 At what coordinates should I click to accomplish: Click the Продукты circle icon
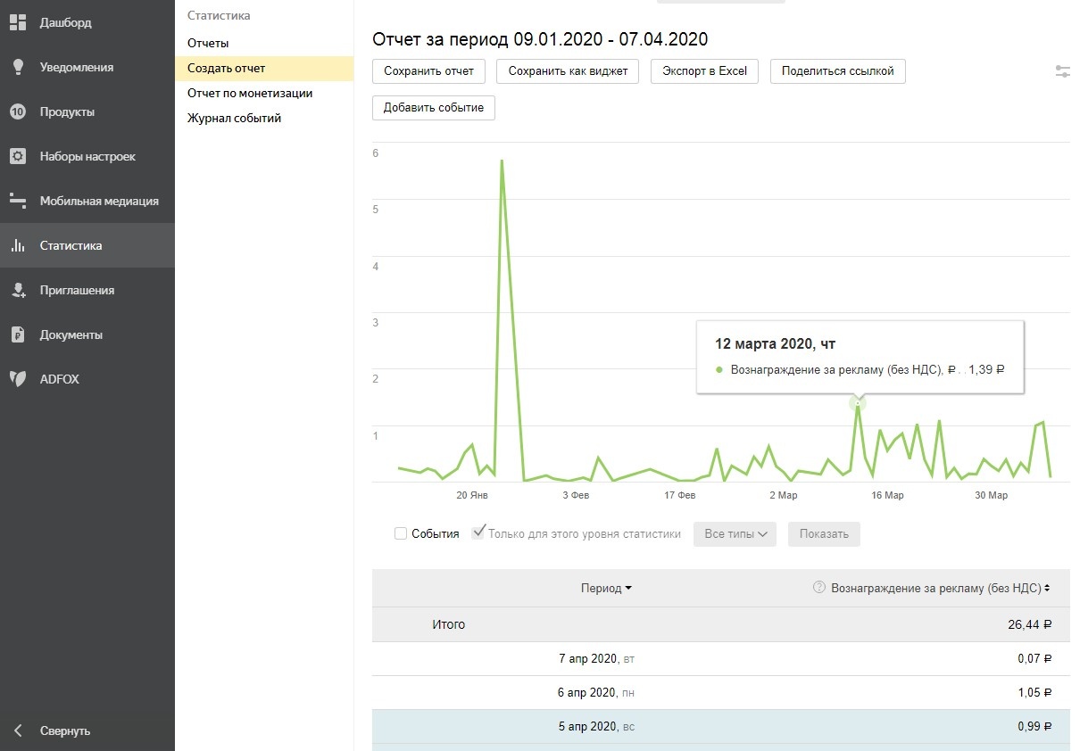(18, 111)
